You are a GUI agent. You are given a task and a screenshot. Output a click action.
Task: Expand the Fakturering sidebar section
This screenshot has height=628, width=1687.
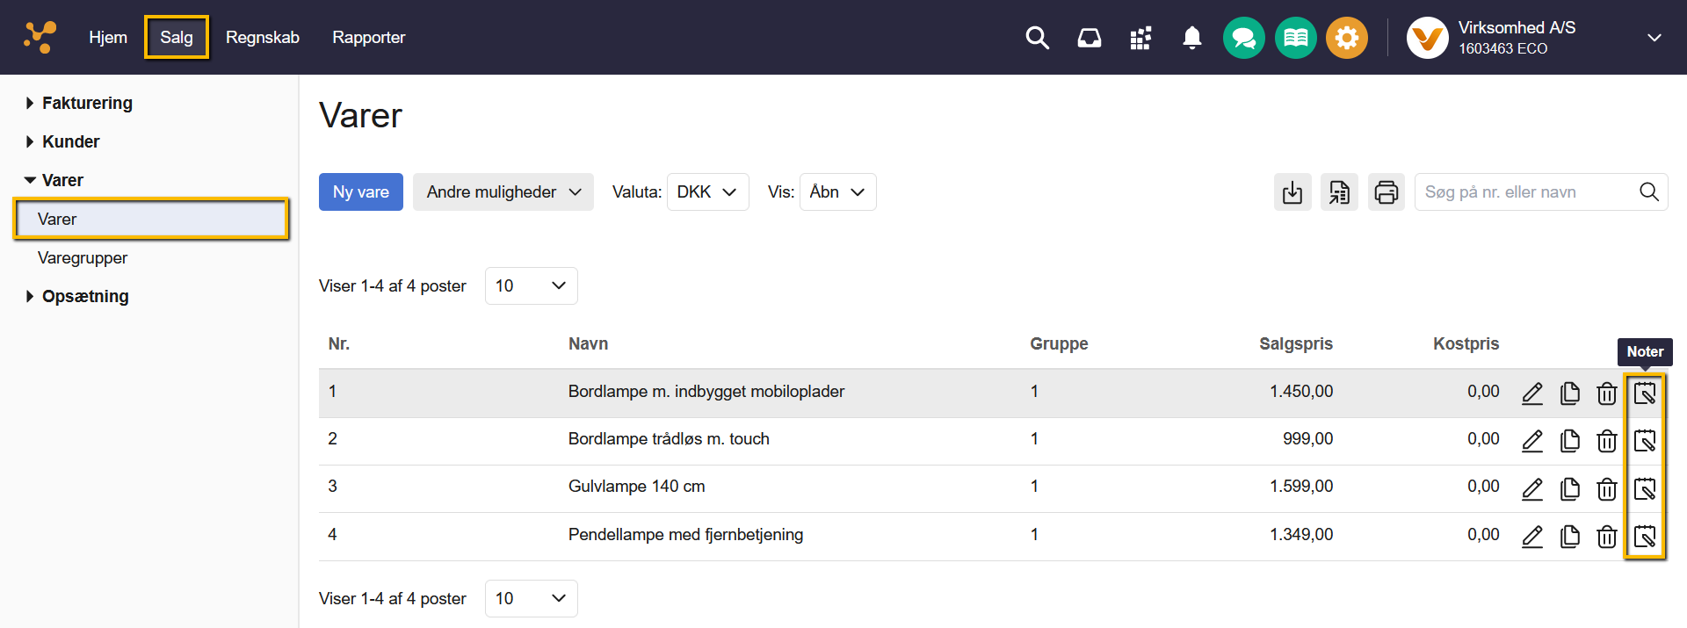[87, 103]
